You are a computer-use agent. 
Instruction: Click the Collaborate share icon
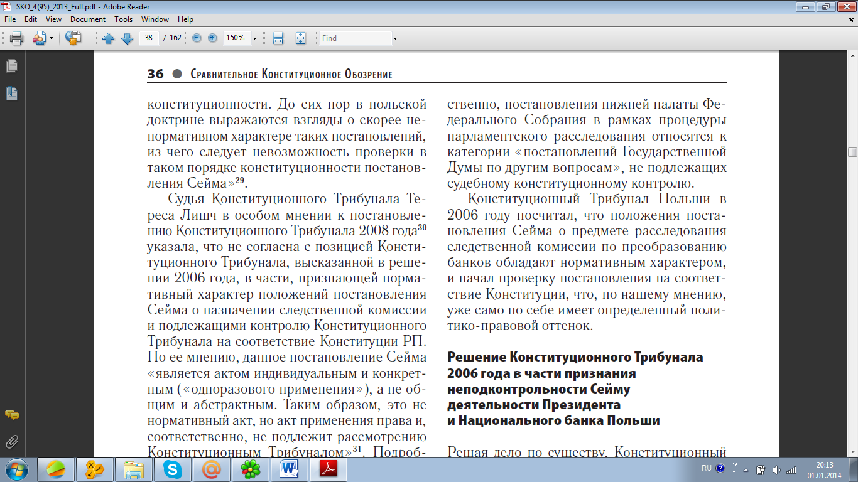pos(39,38)
